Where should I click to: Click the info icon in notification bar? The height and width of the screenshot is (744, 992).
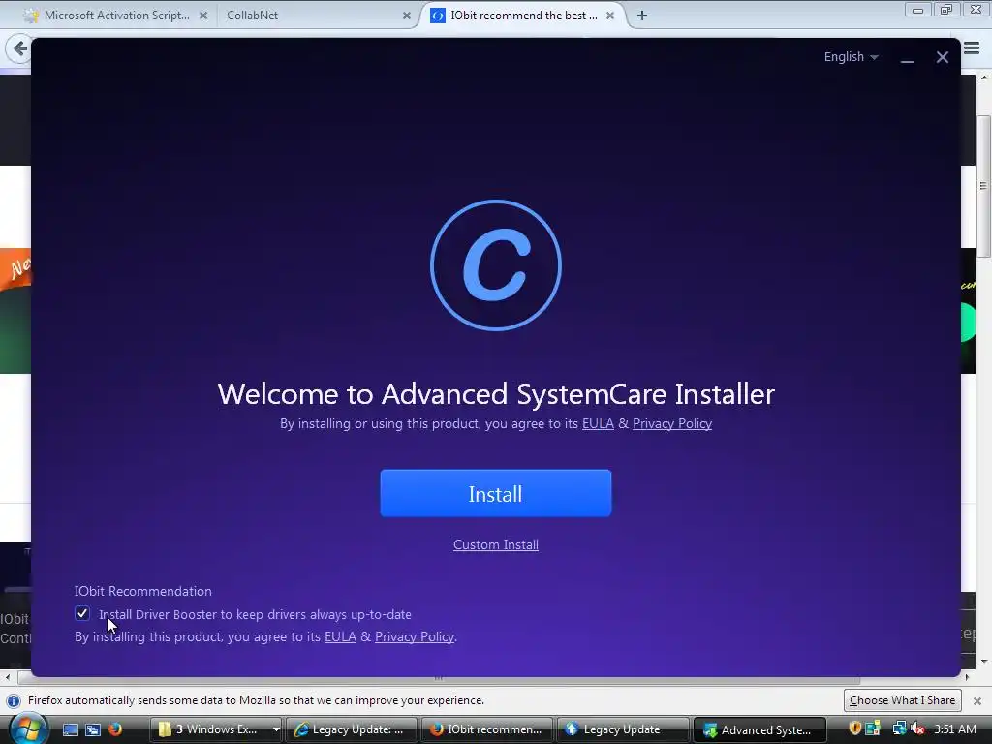pos(14,701)
